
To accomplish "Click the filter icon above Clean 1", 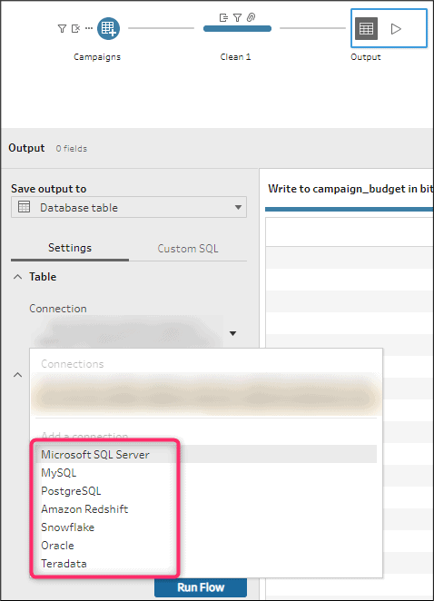I will coord(237,17).
